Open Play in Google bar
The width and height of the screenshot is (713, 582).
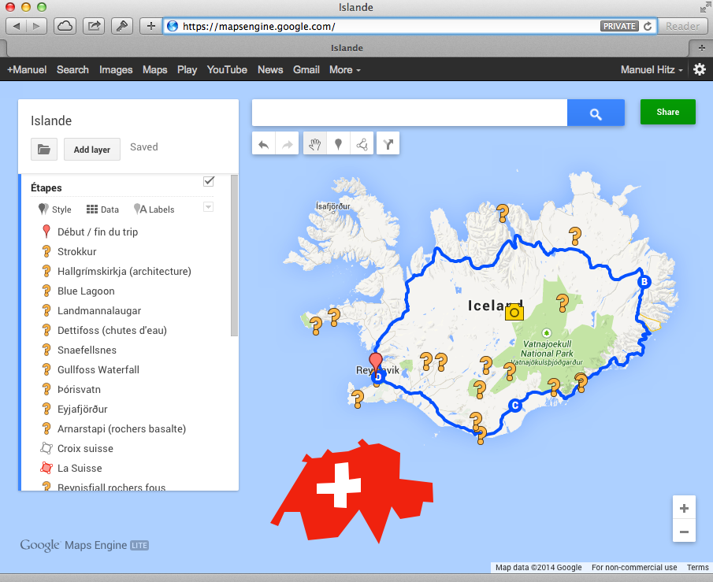[x=187, y=69]
